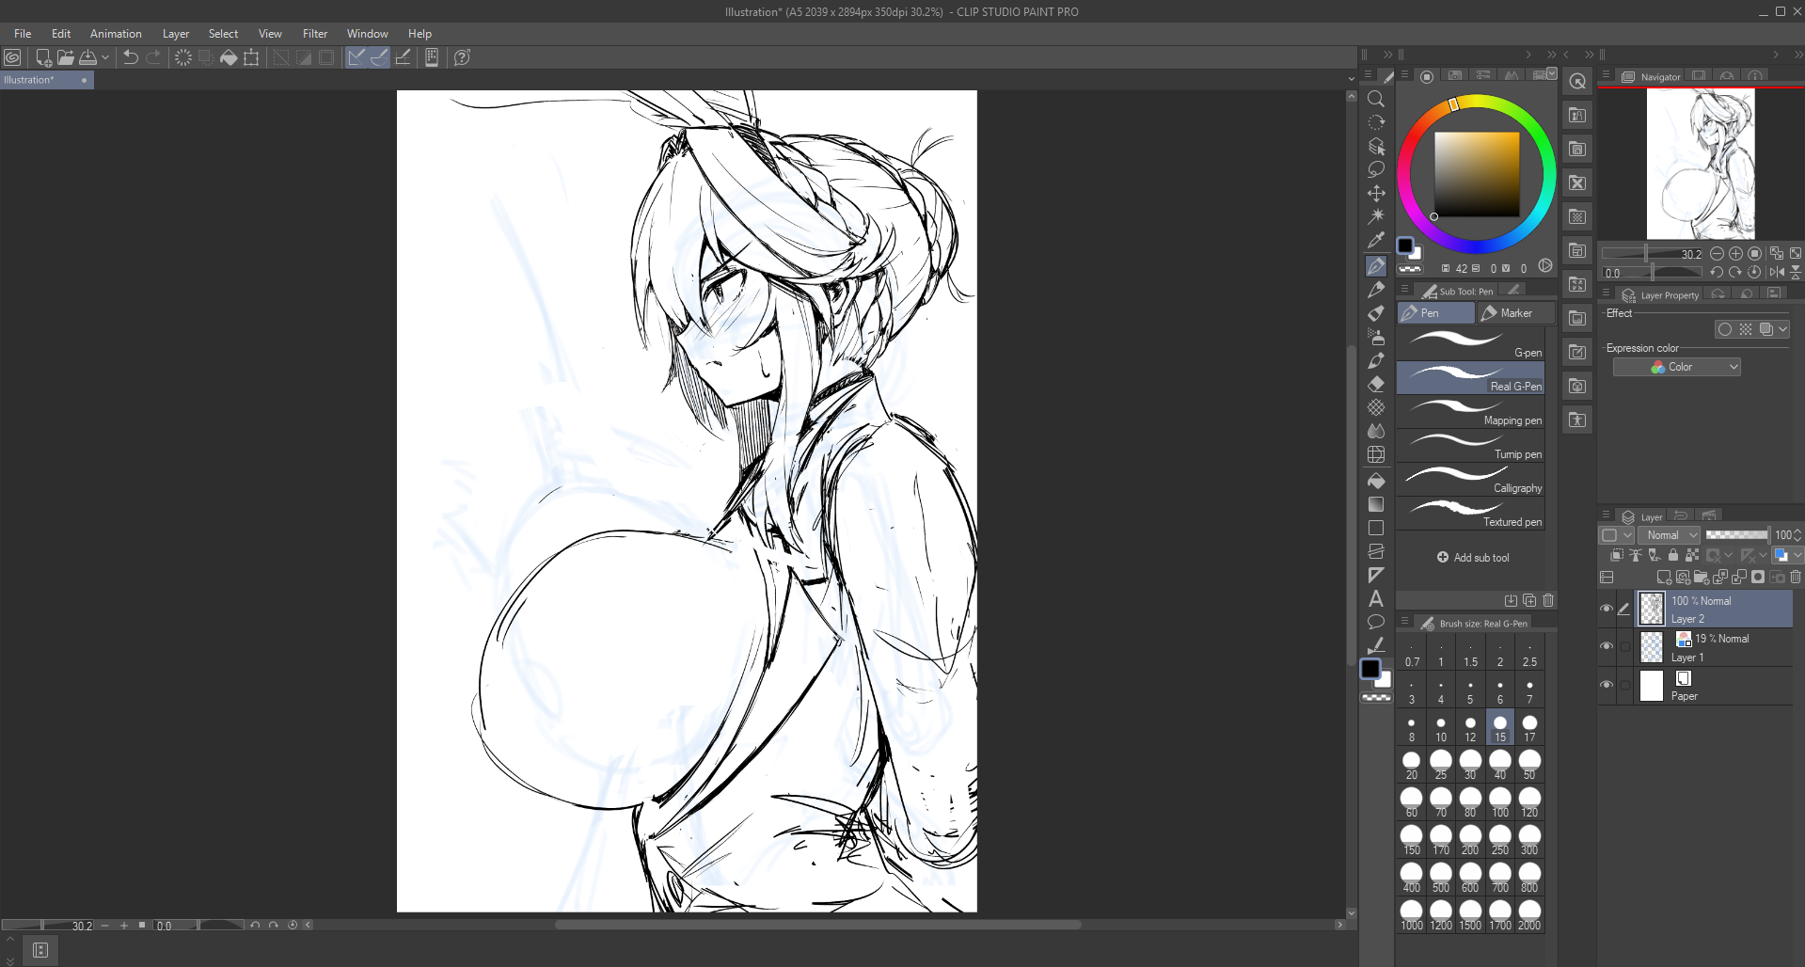The width and height of the screenshot is (1805, 967).
Task: Click the Undo arrow in command bar
Action: point(131,57)
